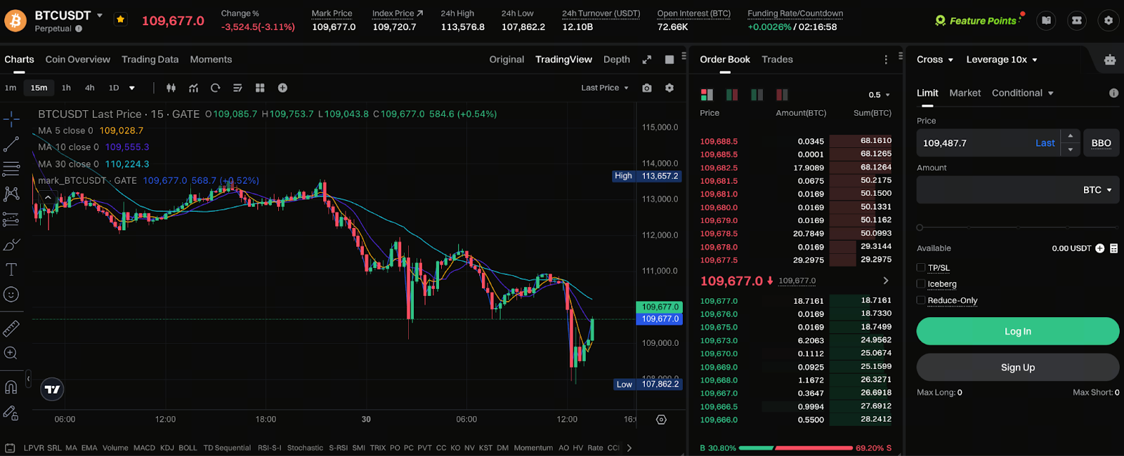Open the Leverage 10x dropdown

point(1002,60)
